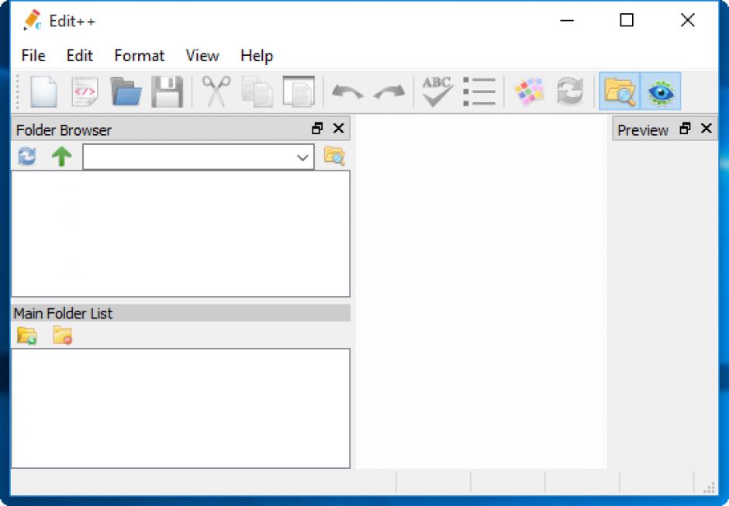Close the Edit++ window
This screenshot has height=506, width=729.
click(688, 20)
